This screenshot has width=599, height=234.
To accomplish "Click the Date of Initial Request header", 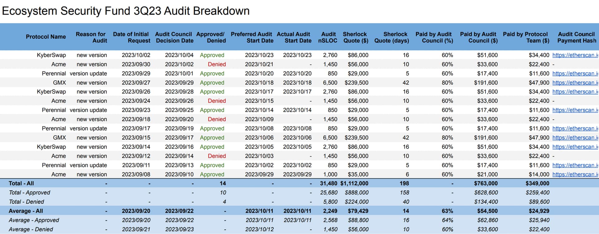I will pyautogui.click(x=131, y=37).
